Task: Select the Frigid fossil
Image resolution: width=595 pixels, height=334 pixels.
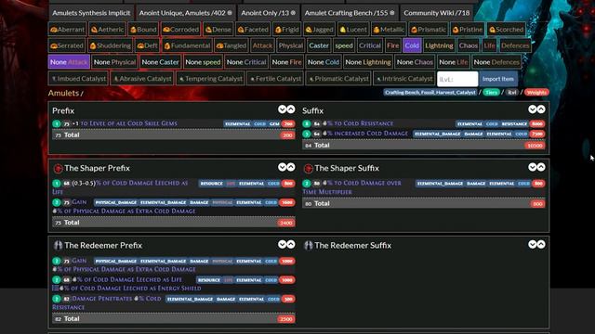Action: 287,29
